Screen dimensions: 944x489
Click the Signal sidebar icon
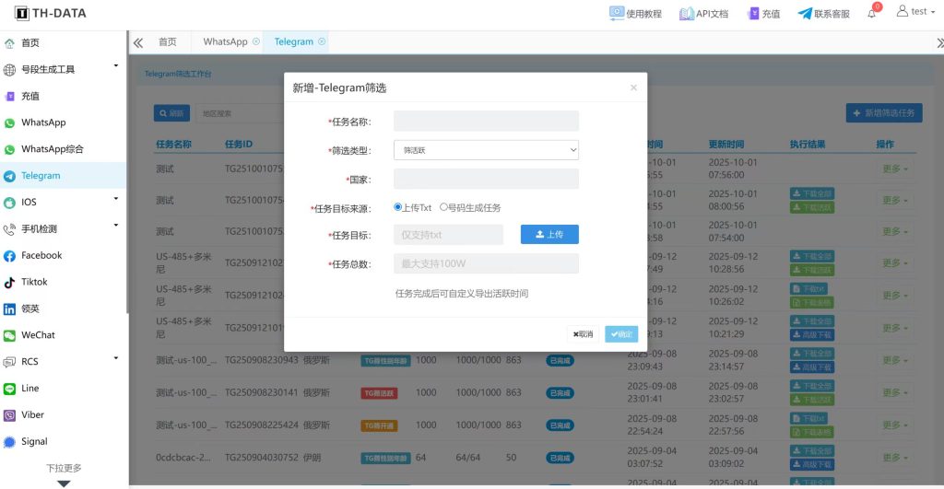click(9, 442)
